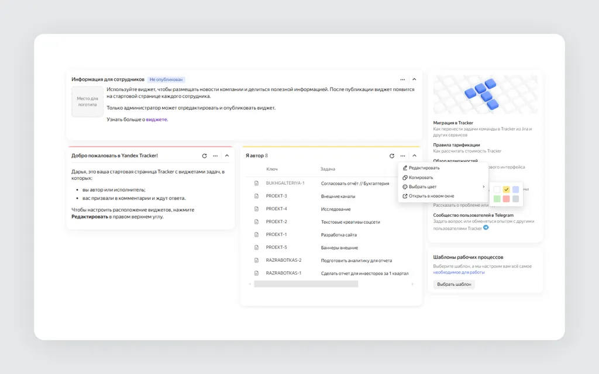Click the 'Ключ' column header
This screenshot has height=374, width=599.
point(272,169)
